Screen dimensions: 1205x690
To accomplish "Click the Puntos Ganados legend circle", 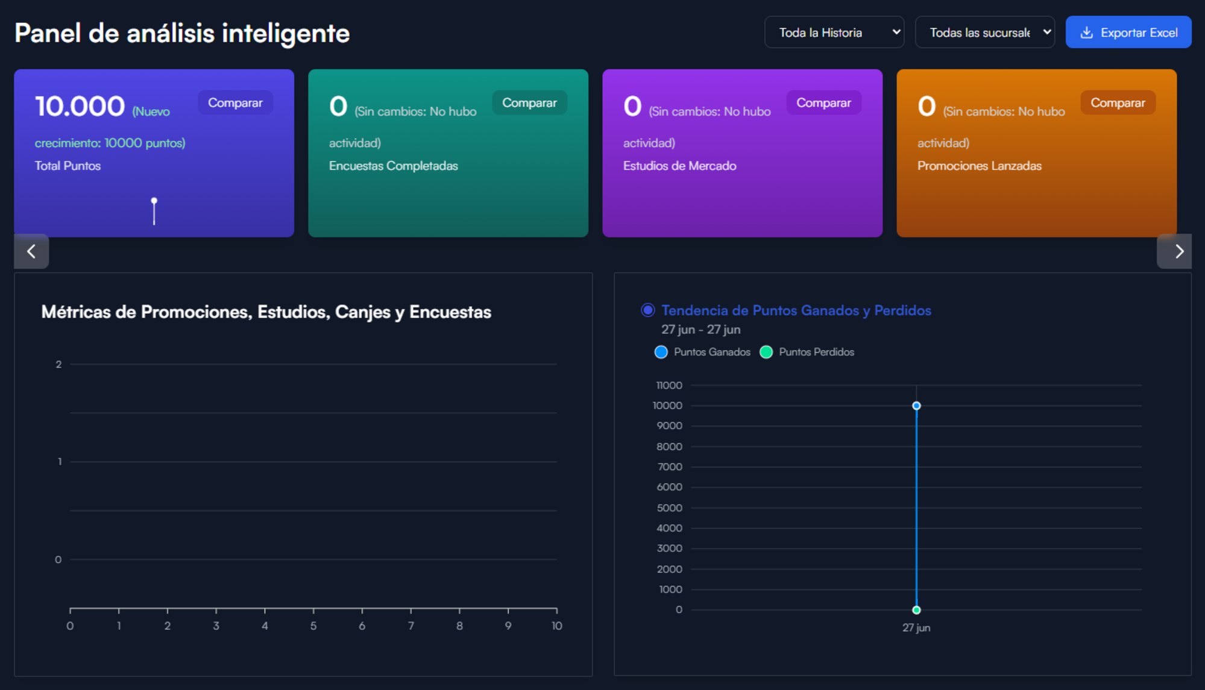I will (x=661, y=352).
